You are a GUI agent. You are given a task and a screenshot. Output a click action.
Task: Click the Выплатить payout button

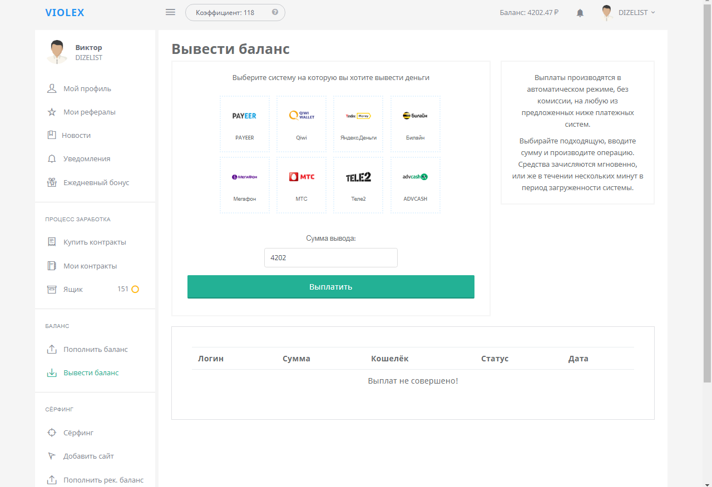[x=331, y=287]
